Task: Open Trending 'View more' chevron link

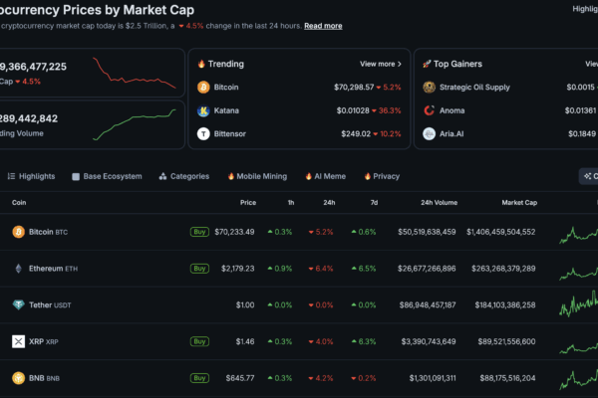Action: [x=380, y=64]
